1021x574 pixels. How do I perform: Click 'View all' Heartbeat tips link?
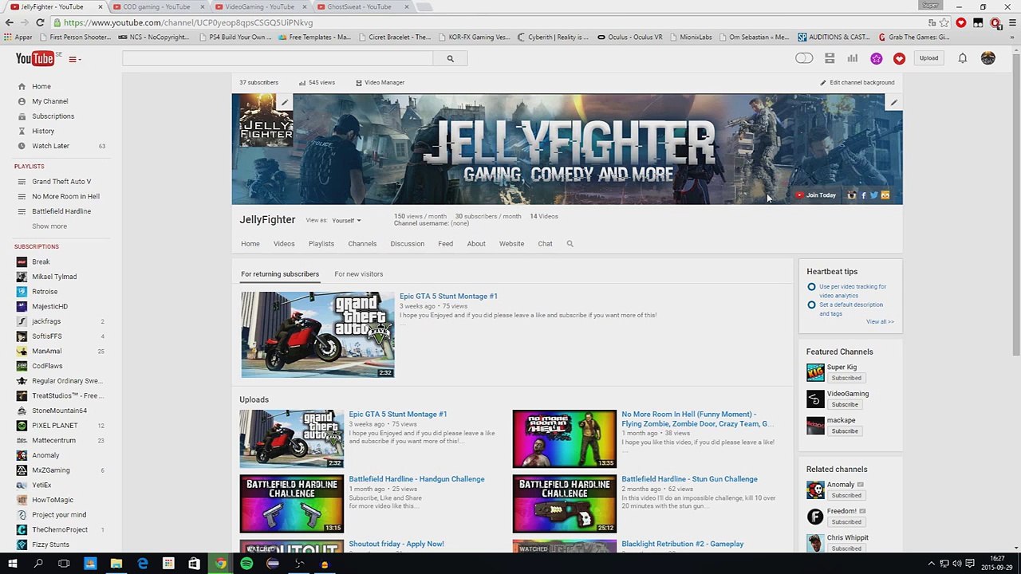[880, 321]
